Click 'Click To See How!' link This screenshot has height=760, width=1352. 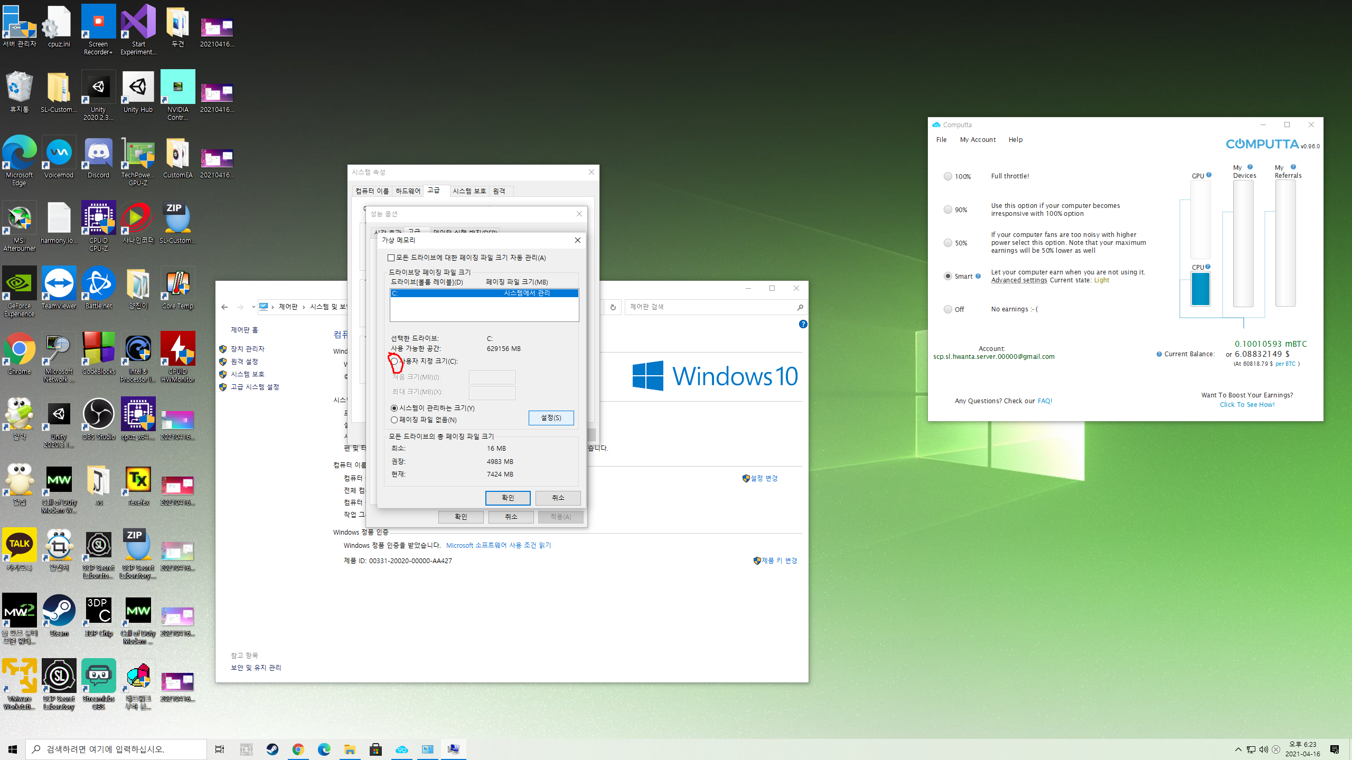[1247, 405]
